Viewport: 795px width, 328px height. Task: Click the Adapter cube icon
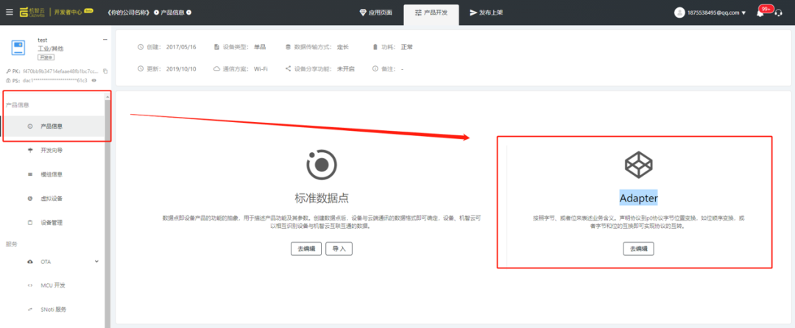(x=638, y=165)
